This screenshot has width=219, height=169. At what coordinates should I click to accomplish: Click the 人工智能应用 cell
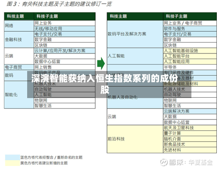pyautogui.click(x=190, y=62)
